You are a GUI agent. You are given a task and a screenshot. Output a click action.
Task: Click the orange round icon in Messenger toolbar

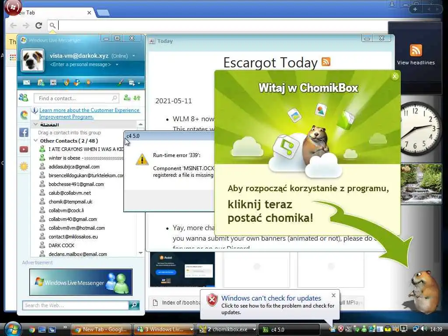[x=88, y=82]
